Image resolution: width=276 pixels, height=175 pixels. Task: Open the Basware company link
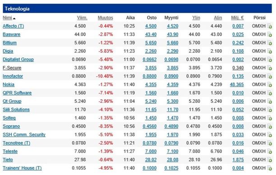point(11,34)
